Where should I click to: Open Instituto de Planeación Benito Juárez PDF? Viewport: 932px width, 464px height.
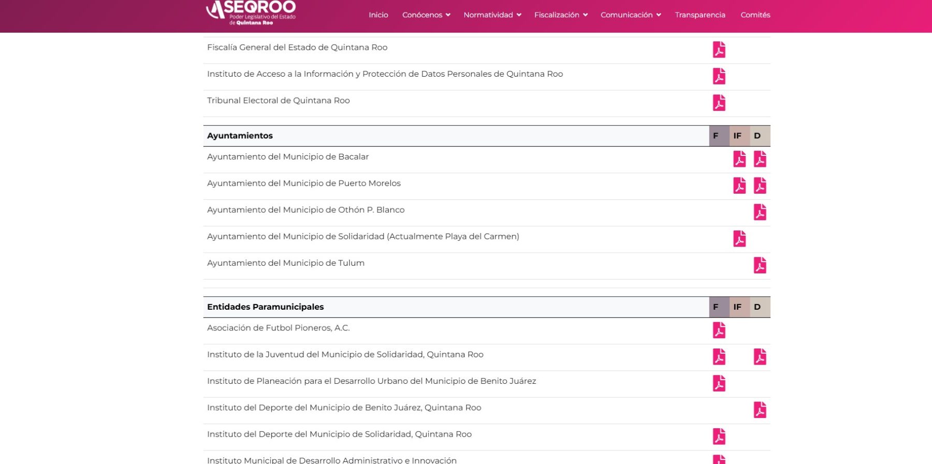tap(719, 383)
